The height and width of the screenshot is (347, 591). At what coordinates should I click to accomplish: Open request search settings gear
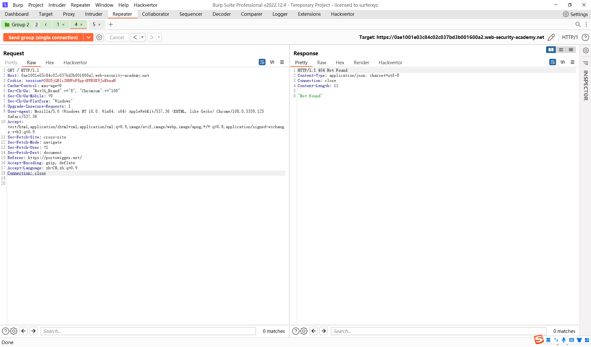13,331
